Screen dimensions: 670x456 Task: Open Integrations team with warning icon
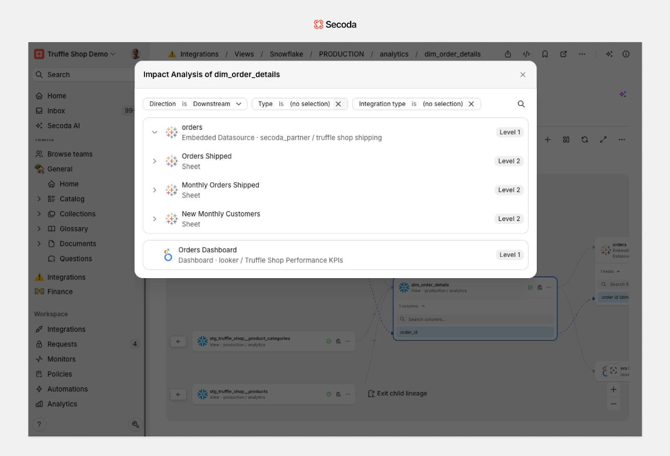tap(66, 277)
